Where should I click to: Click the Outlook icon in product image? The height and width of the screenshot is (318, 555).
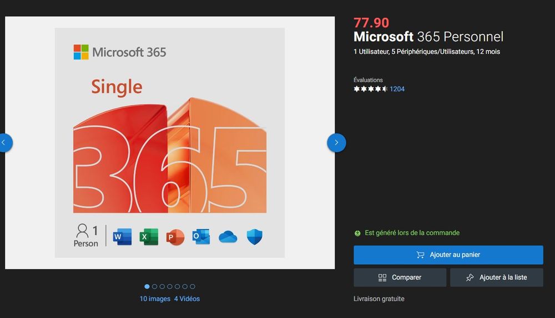(x=201, y=237)
